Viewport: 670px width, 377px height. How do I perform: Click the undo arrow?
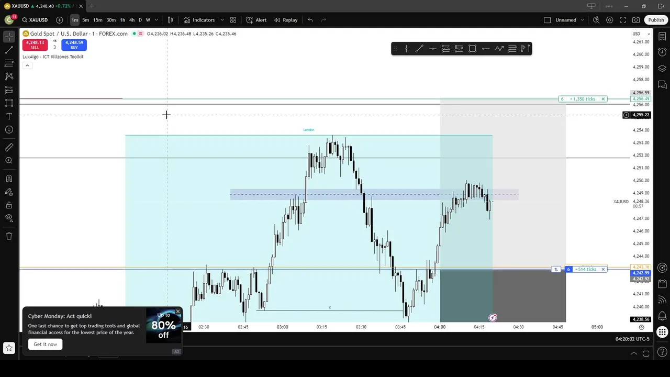(310, 20)
